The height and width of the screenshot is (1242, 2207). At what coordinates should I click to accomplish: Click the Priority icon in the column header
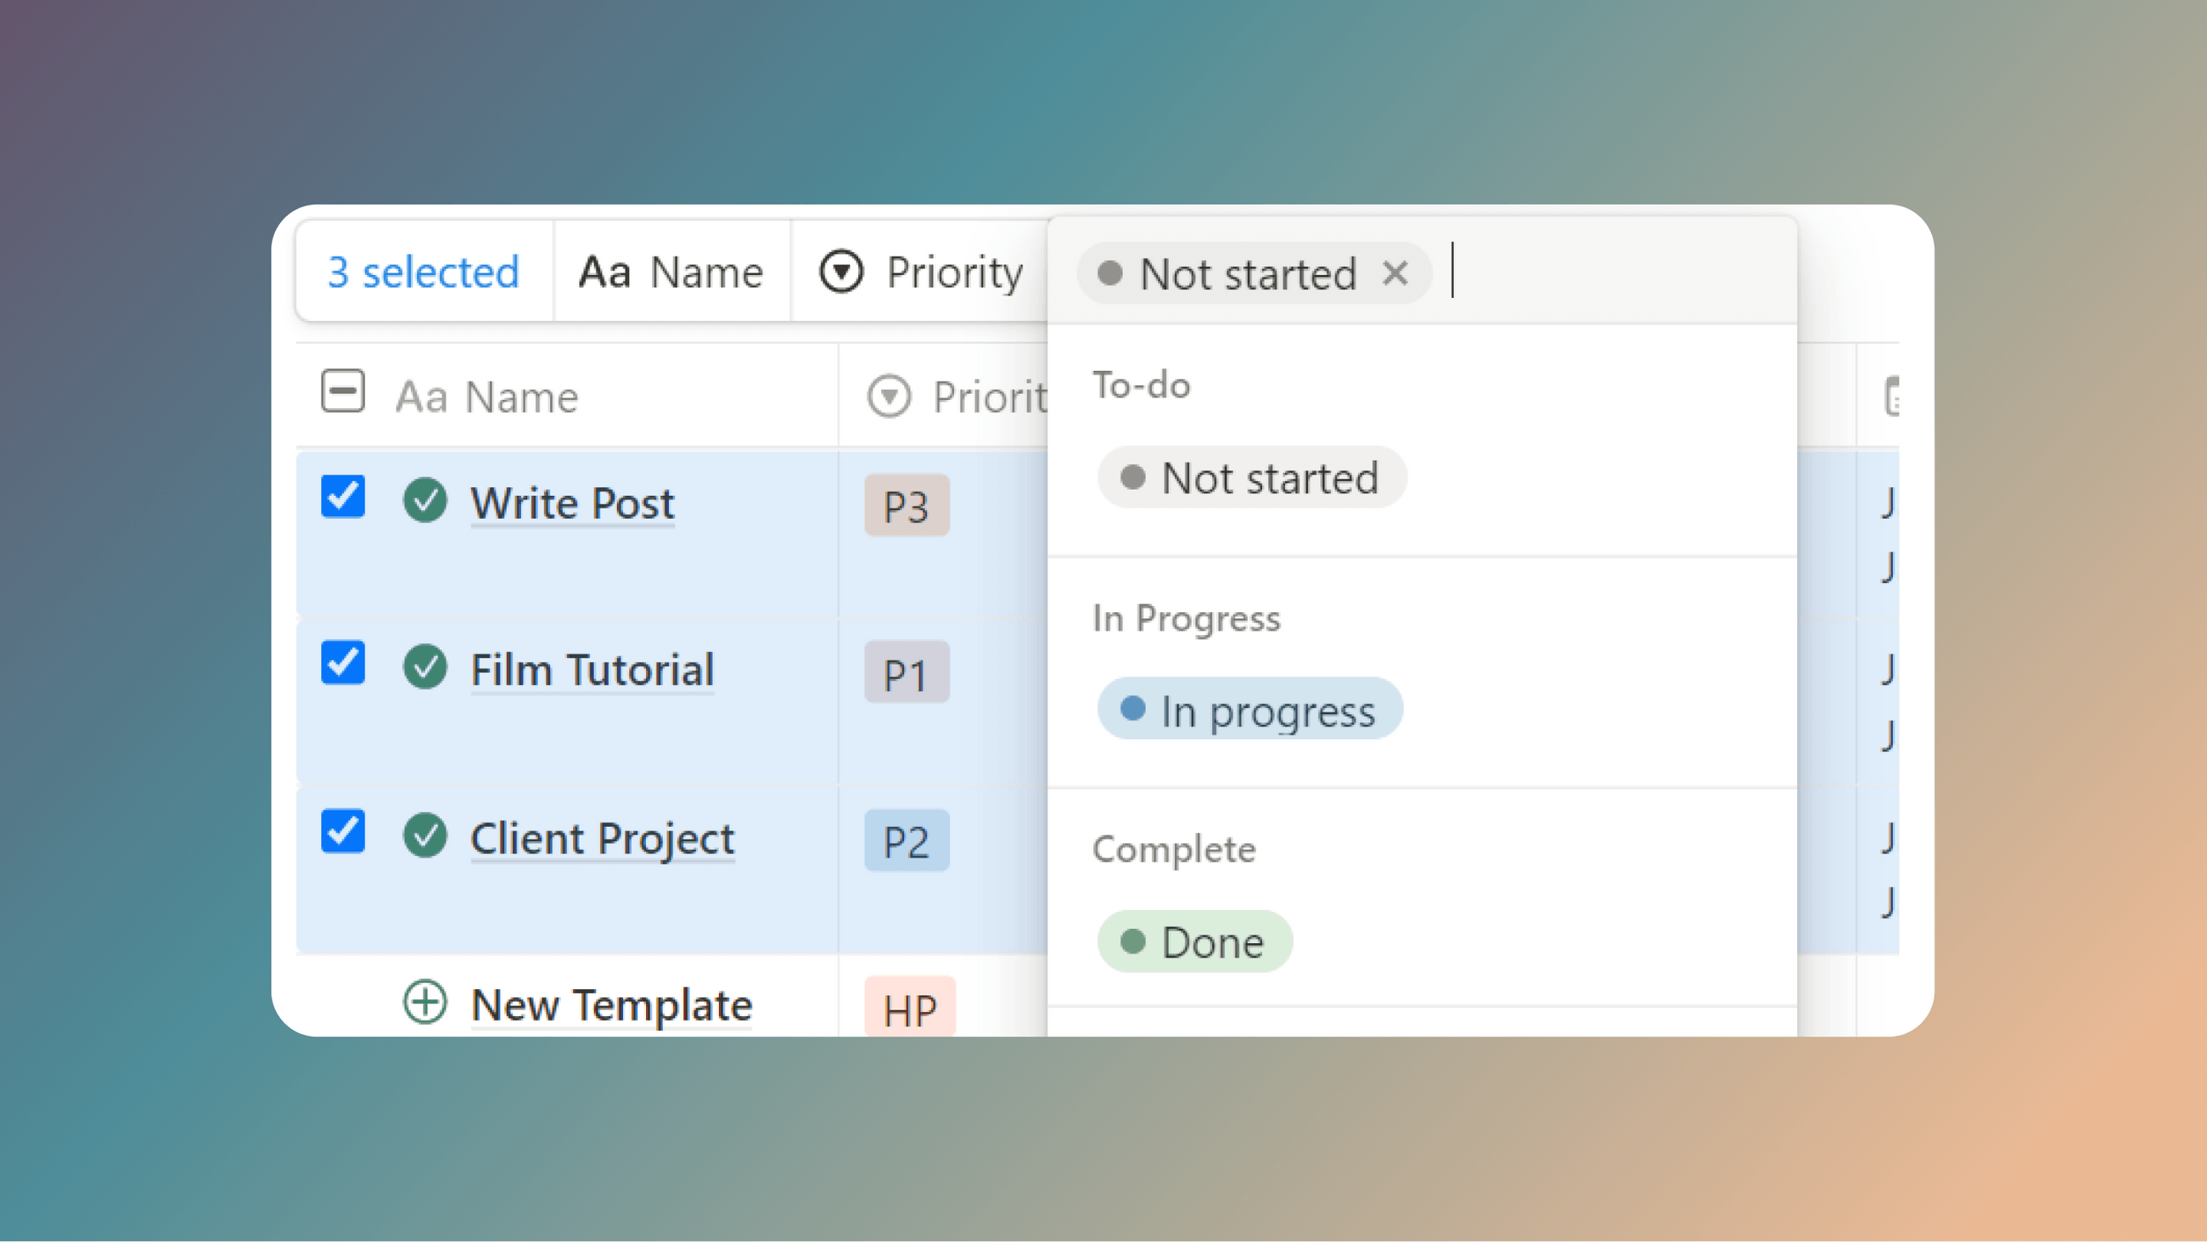(x=889, y=396)
